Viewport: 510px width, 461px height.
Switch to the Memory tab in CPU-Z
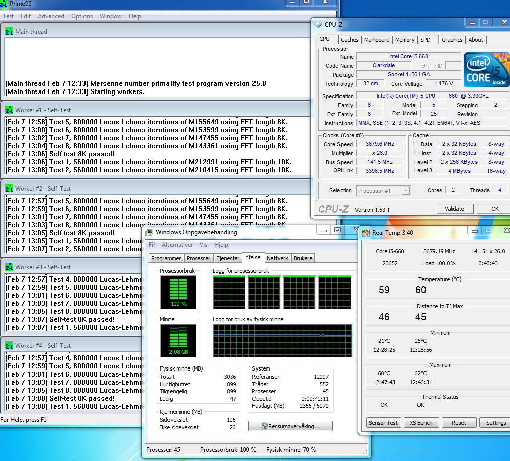(405, 40)
